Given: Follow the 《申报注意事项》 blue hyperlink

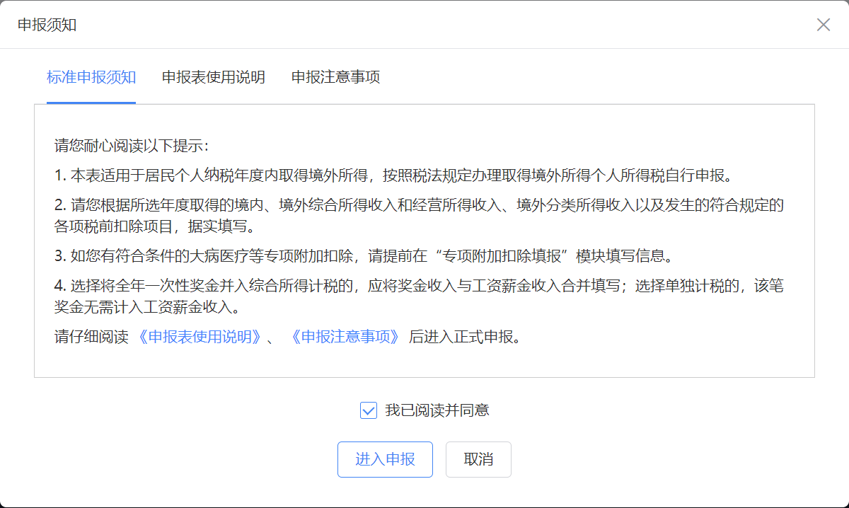Looking at the screenshot, I should [345, 337].
